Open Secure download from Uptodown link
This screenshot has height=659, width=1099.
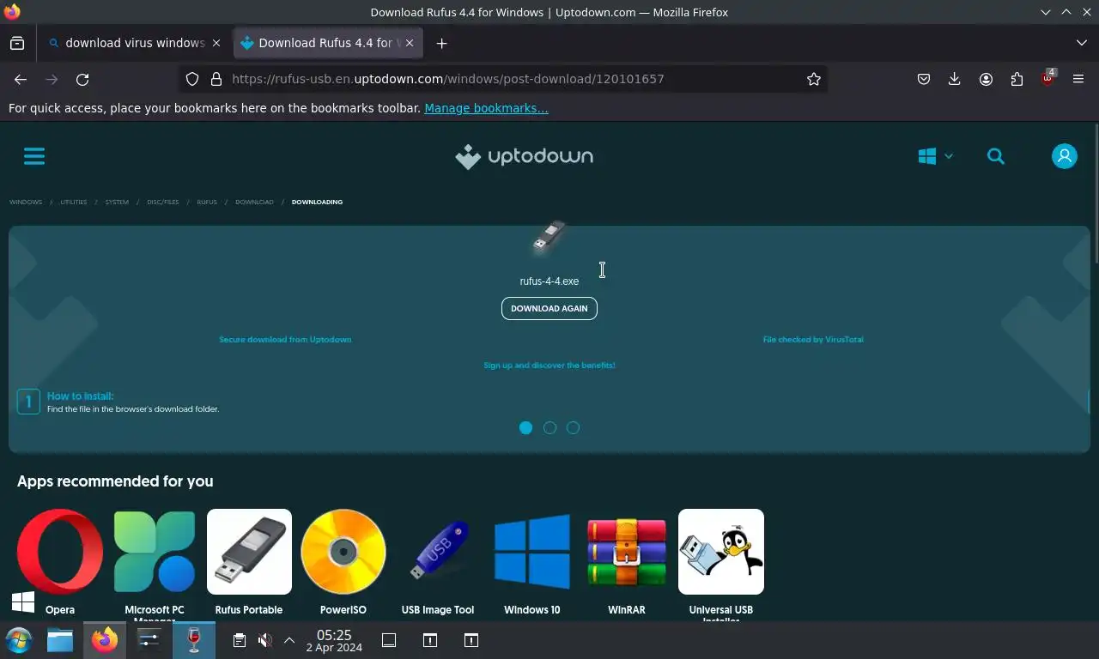pyautogui.click(x=285, y=340)
